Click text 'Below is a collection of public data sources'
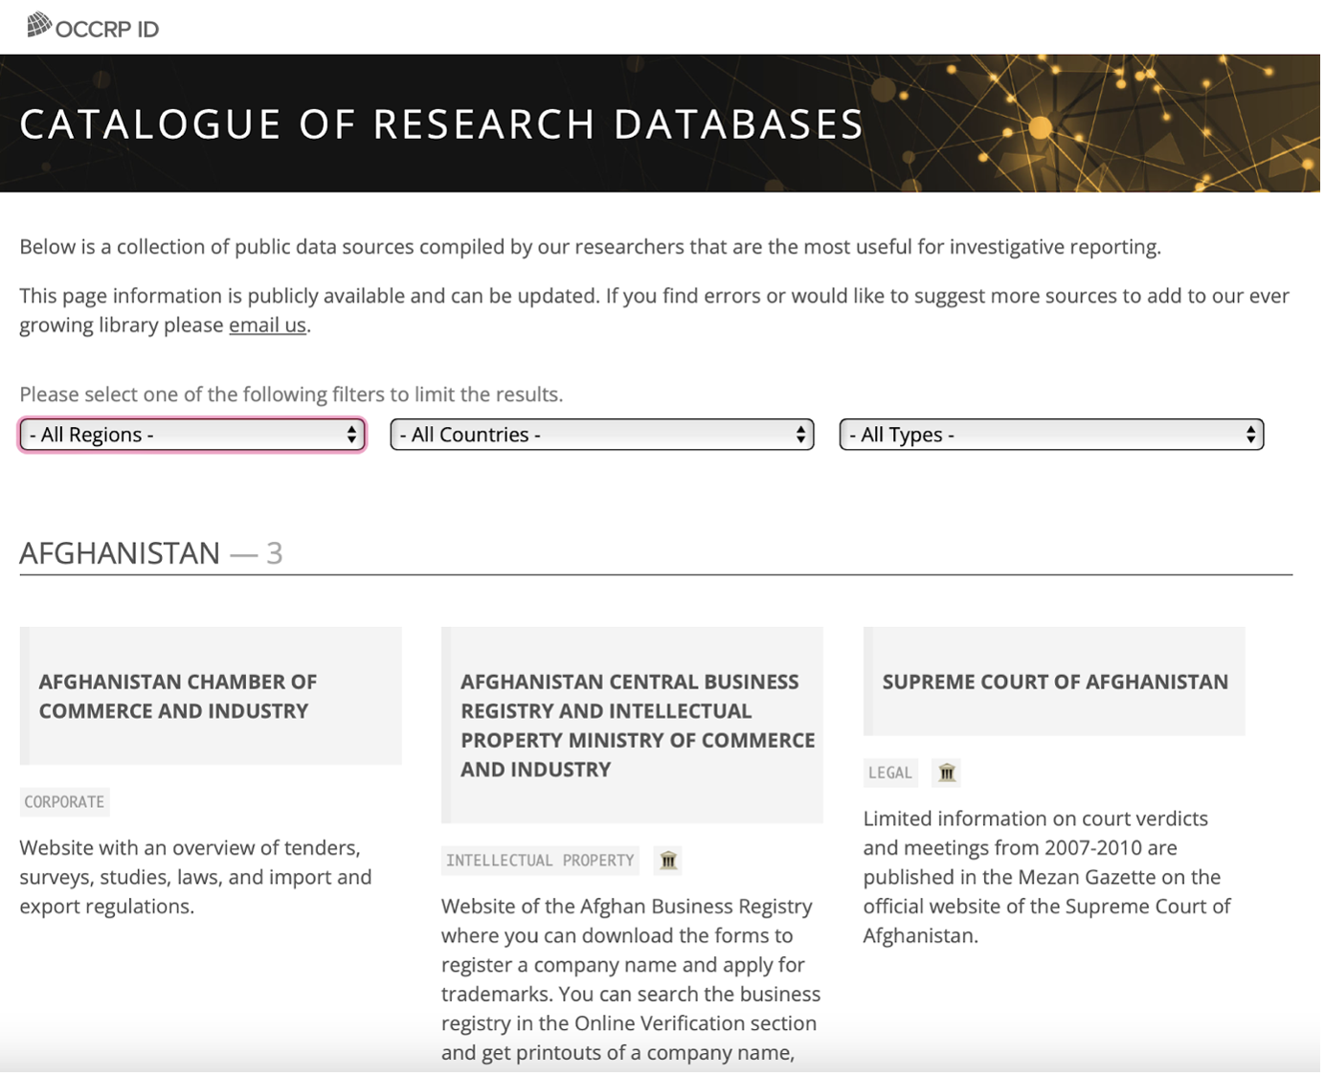1325x1076 pixels. point(590,247)
